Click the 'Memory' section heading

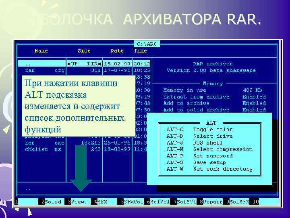coord(213,84)
